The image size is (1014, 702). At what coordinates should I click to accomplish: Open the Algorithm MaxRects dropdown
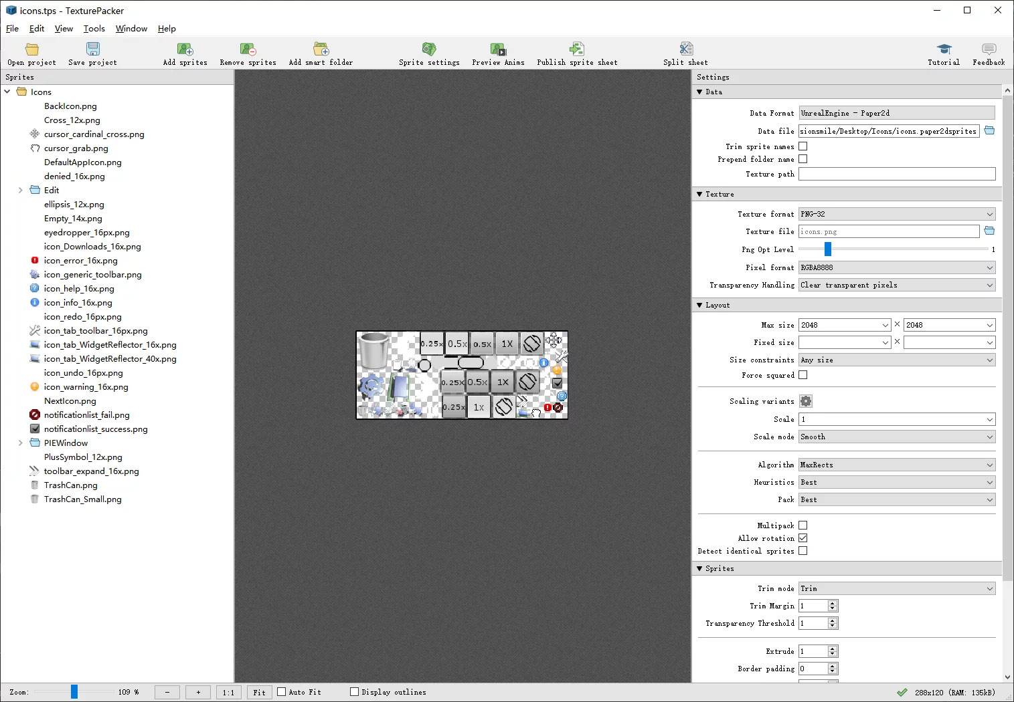(x=896, y=465)
